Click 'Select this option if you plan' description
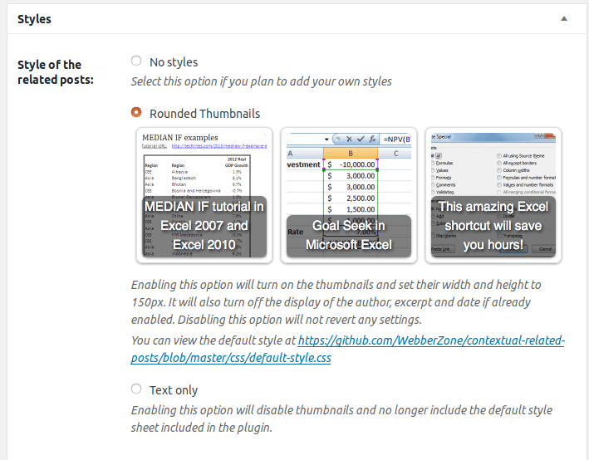The width and height of the screenshot is (589, 460). [x=261, y=81]
